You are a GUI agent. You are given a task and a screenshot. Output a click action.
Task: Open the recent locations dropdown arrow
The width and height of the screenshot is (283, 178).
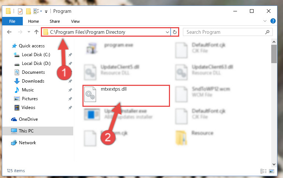pyautogui.click(x=29, y=32)
